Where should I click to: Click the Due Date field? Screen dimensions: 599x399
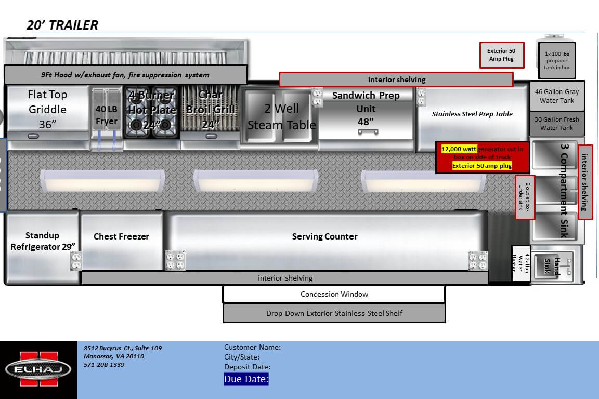pyautogui.click(x=246, y=379)
